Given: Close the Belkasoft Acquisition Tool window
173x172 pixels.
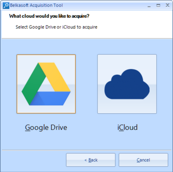Looking at the screenshot, I should point(168,5).
